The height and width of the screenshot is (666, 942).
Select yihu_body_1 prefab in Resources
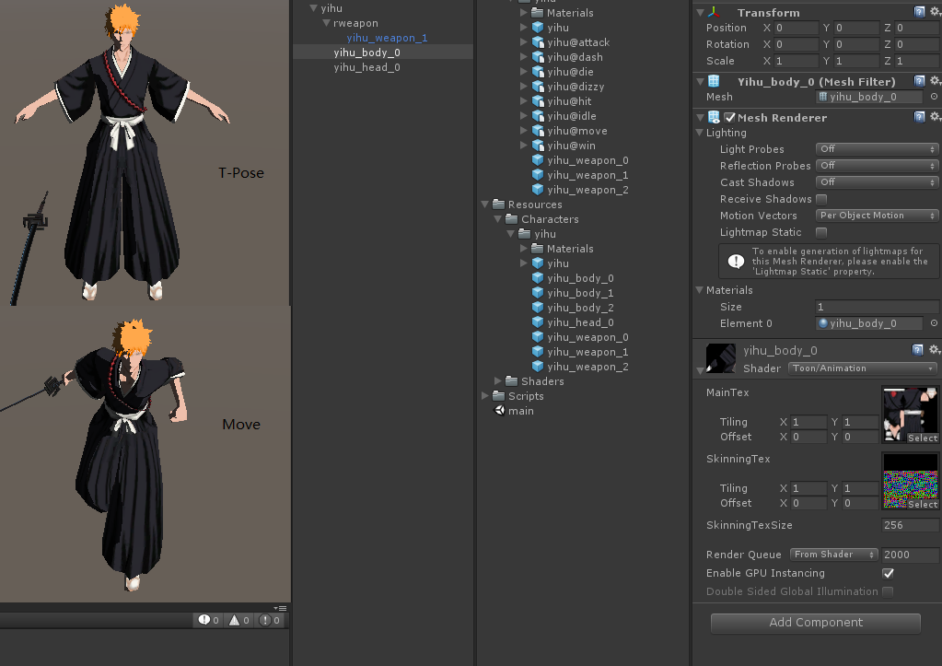point(580,293)
